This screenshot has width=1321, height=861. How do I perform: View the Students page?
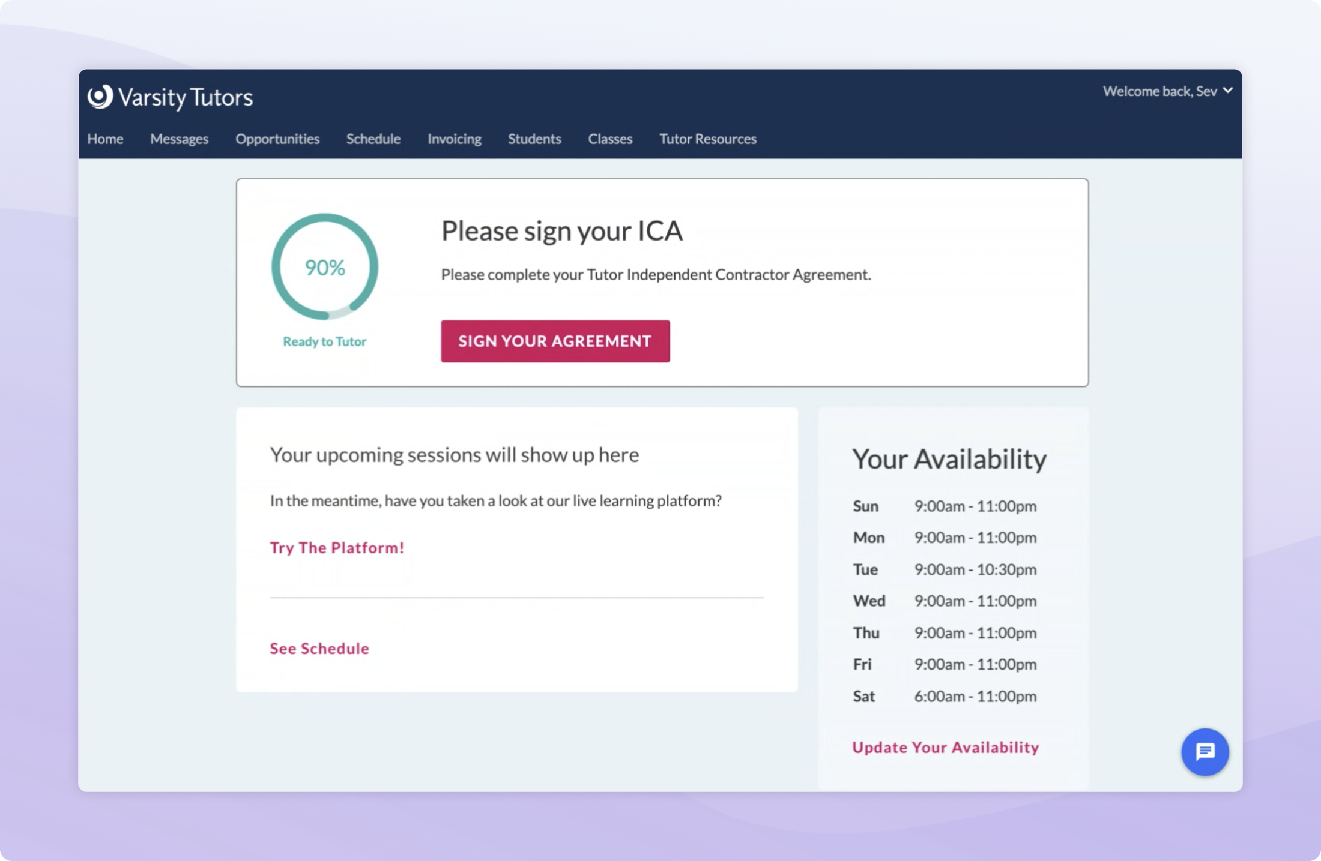534,139
